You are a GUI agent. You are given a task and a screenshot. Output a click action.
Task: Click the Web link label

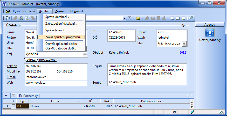point(10,83)
